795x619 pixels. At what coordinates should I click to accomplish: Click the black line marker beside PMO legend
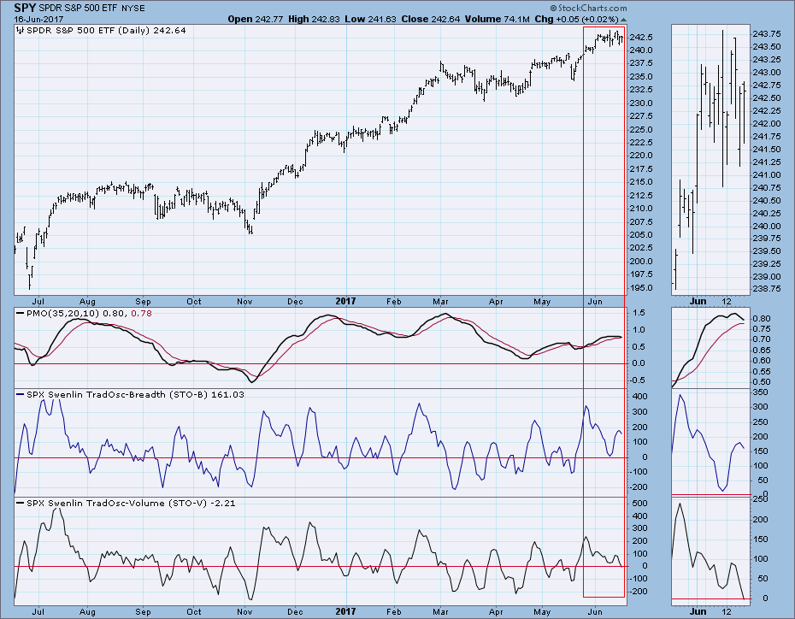click(x=20, y=314)
